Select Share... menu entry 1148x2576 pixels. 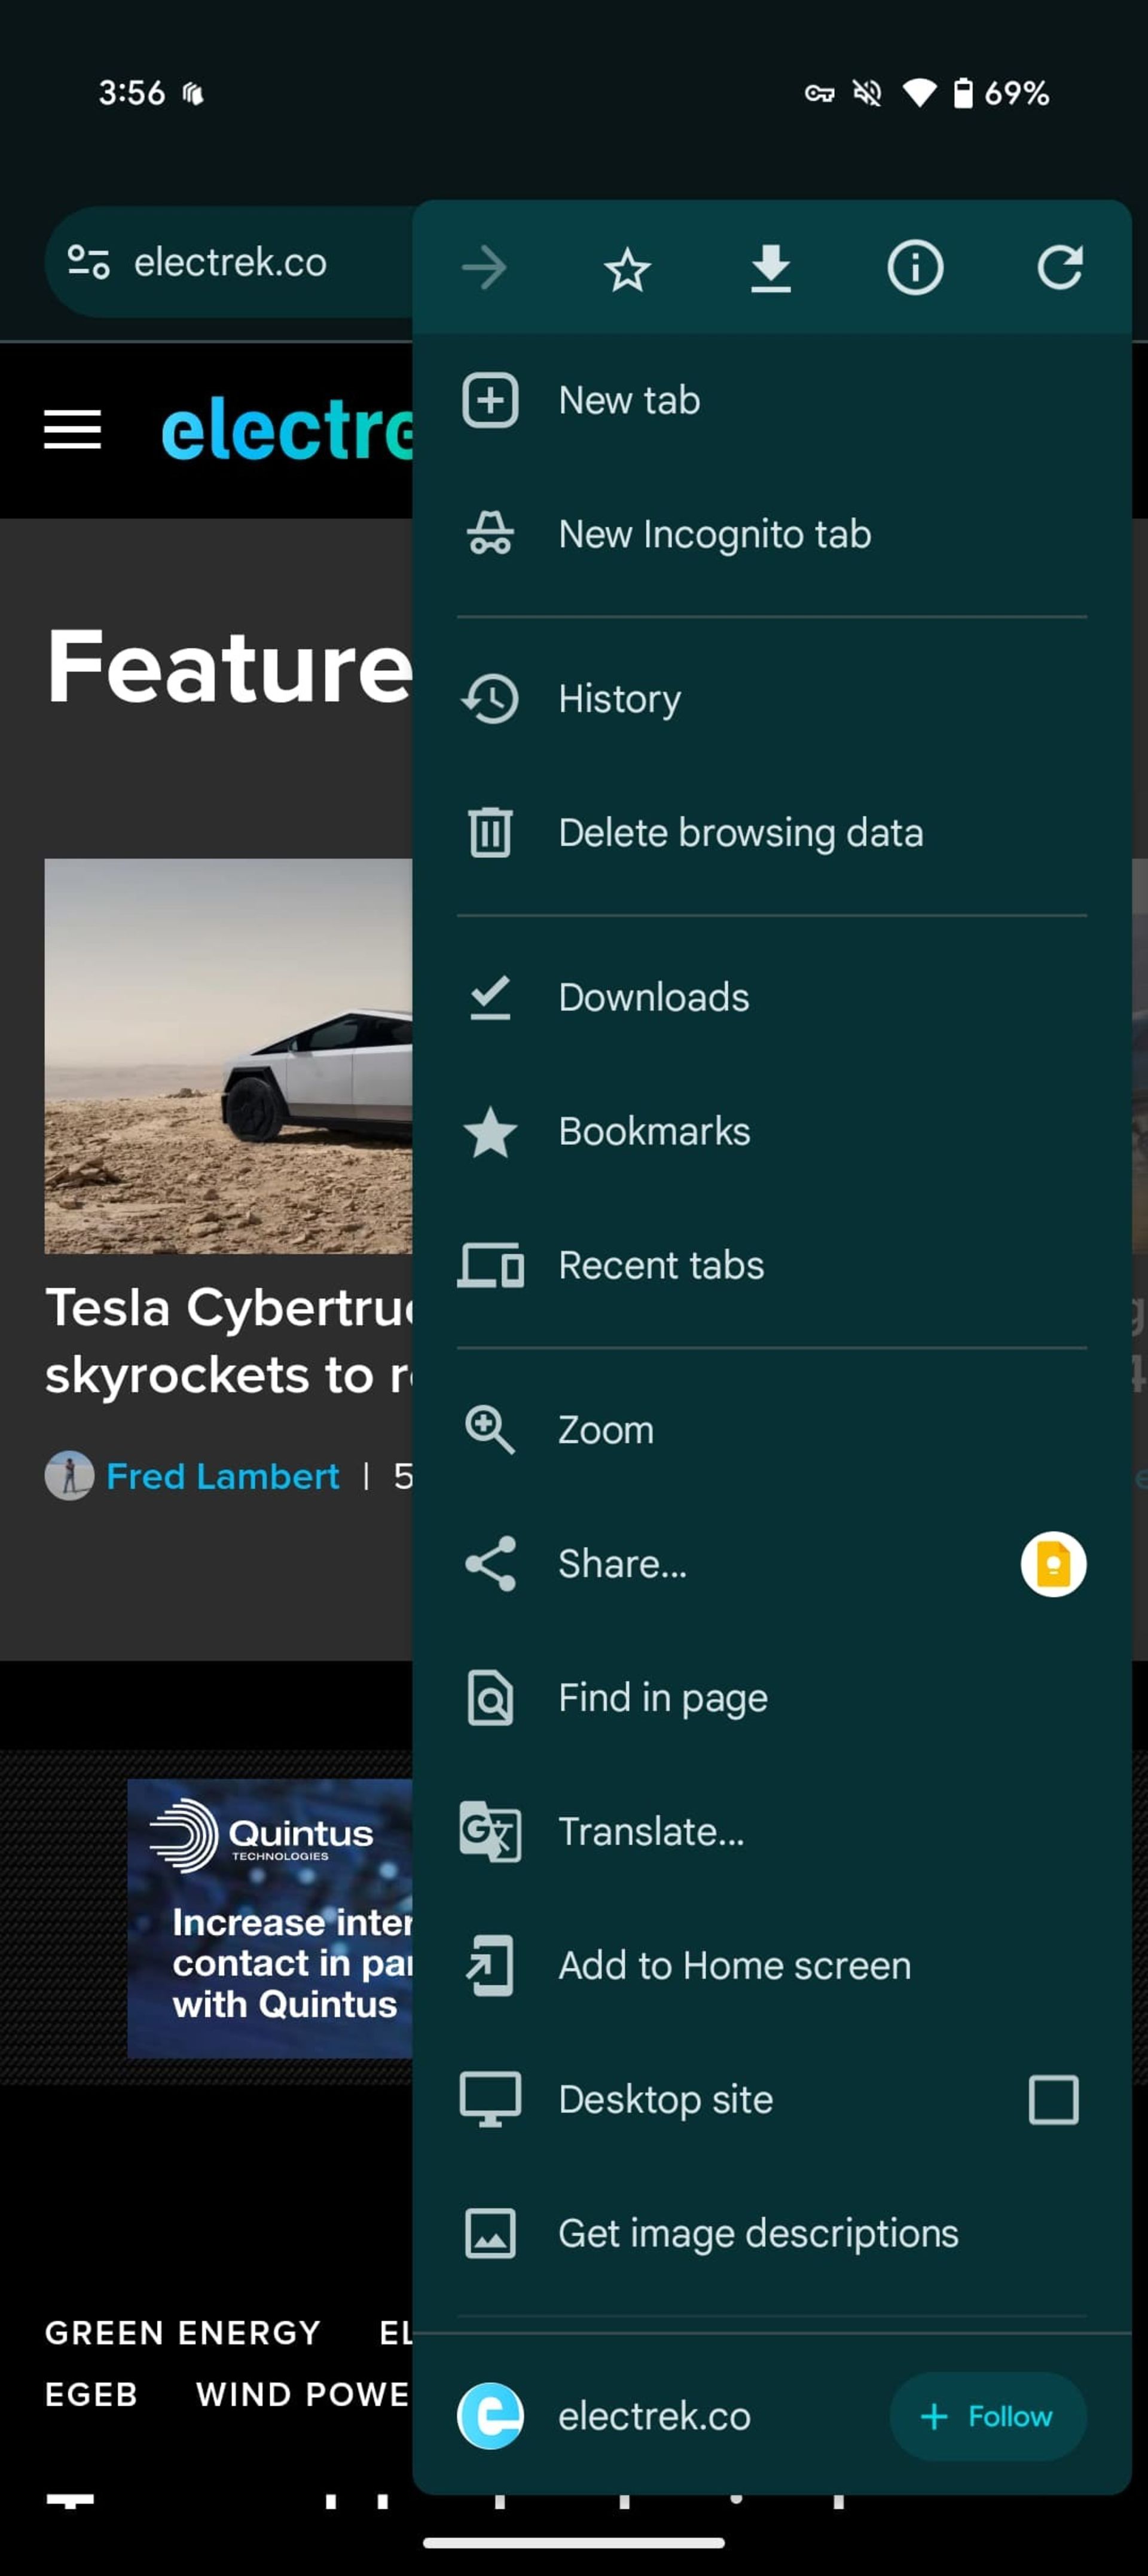click(771, 1563)
